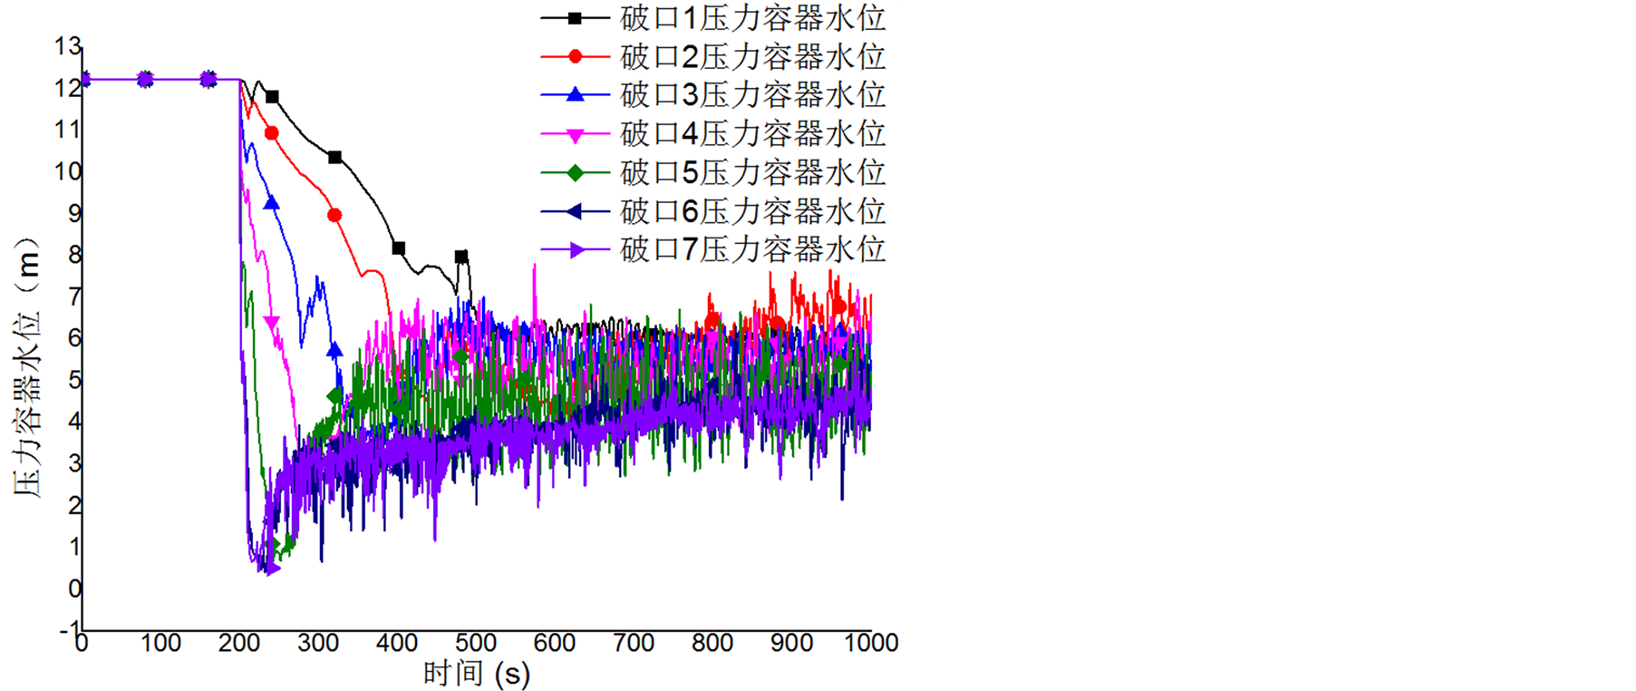Image resolution: width=1636 pixels, height=691 pixels.
Task: Click the red circle data point at 9 m
Action: [334, 216]
